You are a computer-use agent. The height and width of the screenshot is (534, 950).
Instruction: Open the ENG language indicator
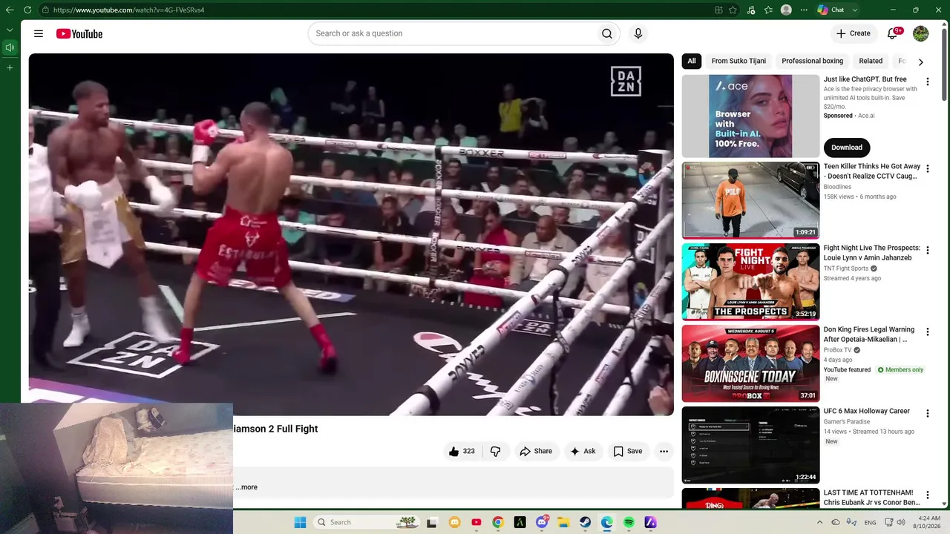[871, 522]
